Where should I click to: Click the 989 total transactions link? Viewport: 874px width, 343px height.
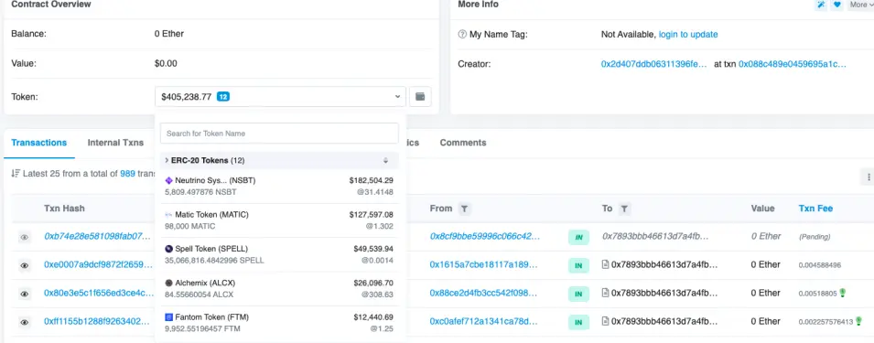pos(127,174)
